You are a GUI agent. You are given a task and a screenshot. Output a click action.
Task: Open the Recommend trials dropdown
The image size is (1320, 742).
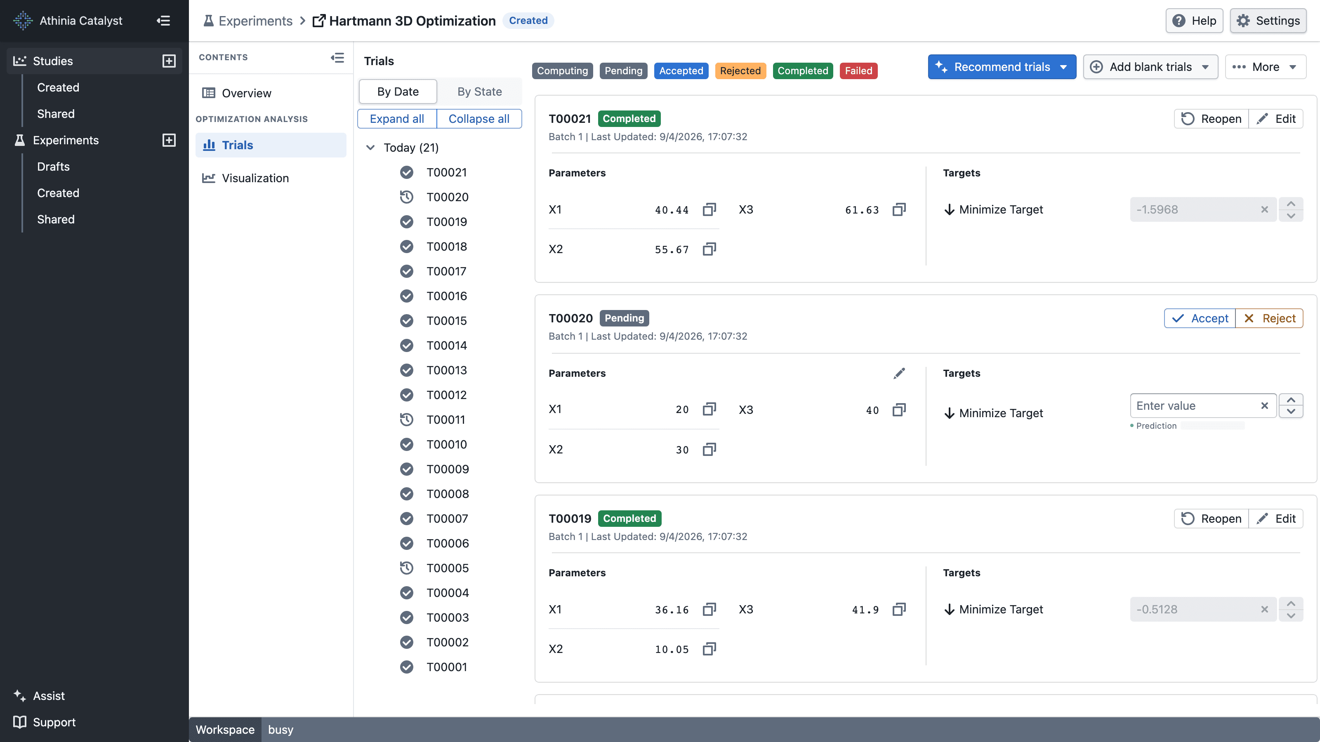[x=1002, y=67]
